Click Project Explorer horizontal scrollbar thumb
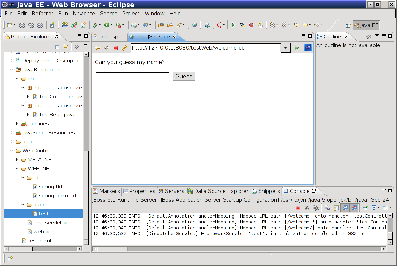Image resolution: width=397 pixels, height=266 pixels. click(20, 249)
